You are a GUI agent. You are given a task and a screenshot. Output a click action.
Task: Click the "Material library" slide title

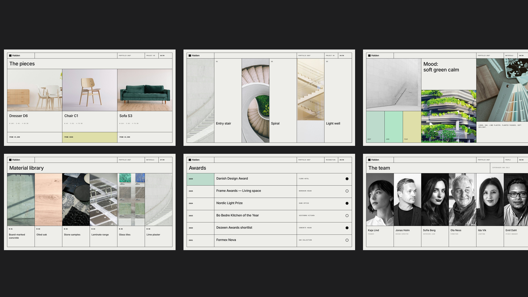click(26, 168)
